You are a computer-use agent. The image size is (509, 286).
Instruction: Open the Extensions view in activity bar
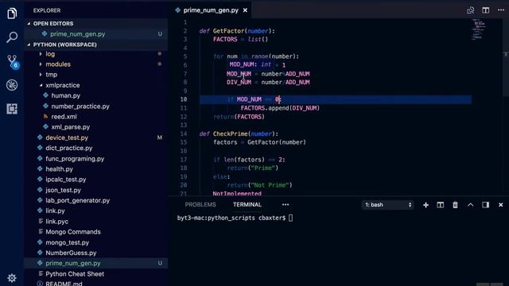pos(12,109)
